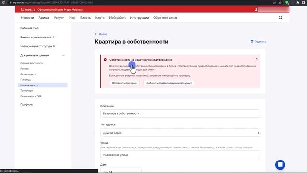
Task: Click the mos.ru logo icon
Action: (23, 10)
